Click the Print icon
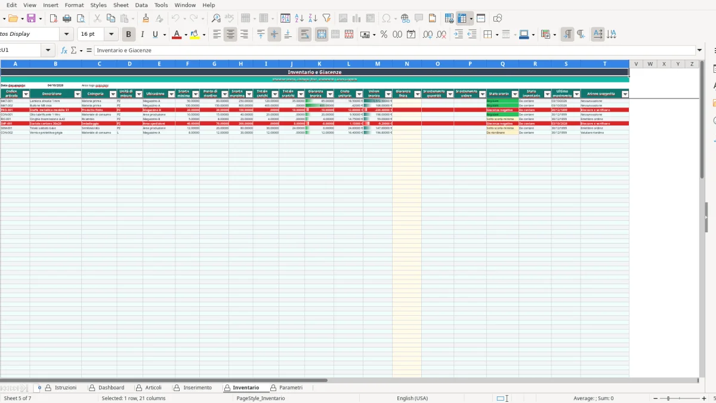The height and width of the screenshot is (403, 716). tap(67, 19)
